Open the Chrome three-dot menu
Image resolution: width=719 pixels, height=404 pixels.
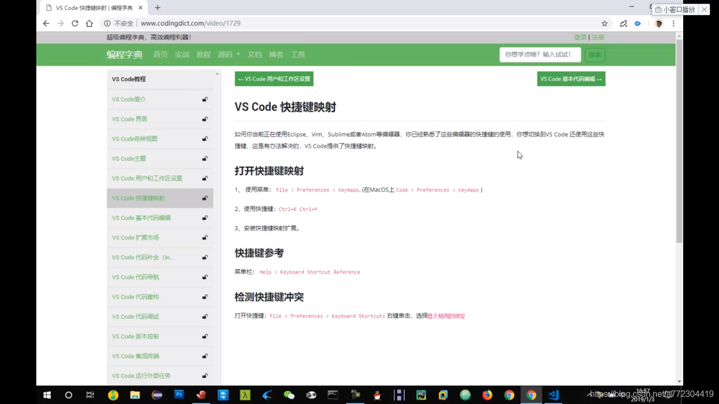(x=673, y=23)
